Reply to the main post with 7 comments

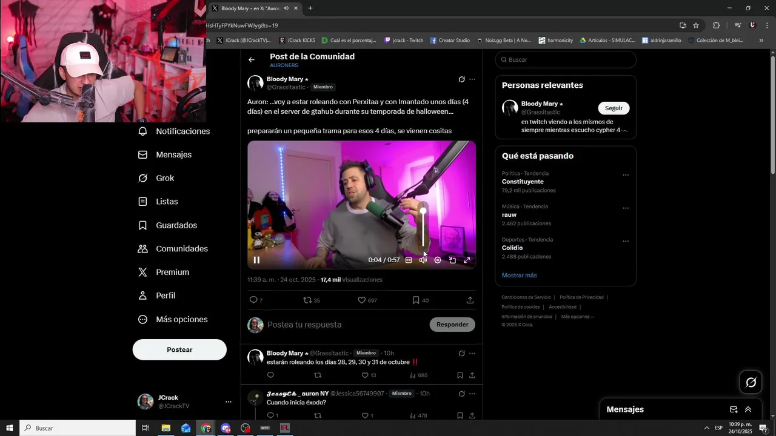pos(256,300)
